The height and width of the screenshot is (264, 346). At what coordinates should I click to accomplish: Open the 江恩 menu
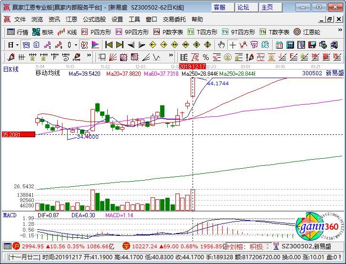71,20
